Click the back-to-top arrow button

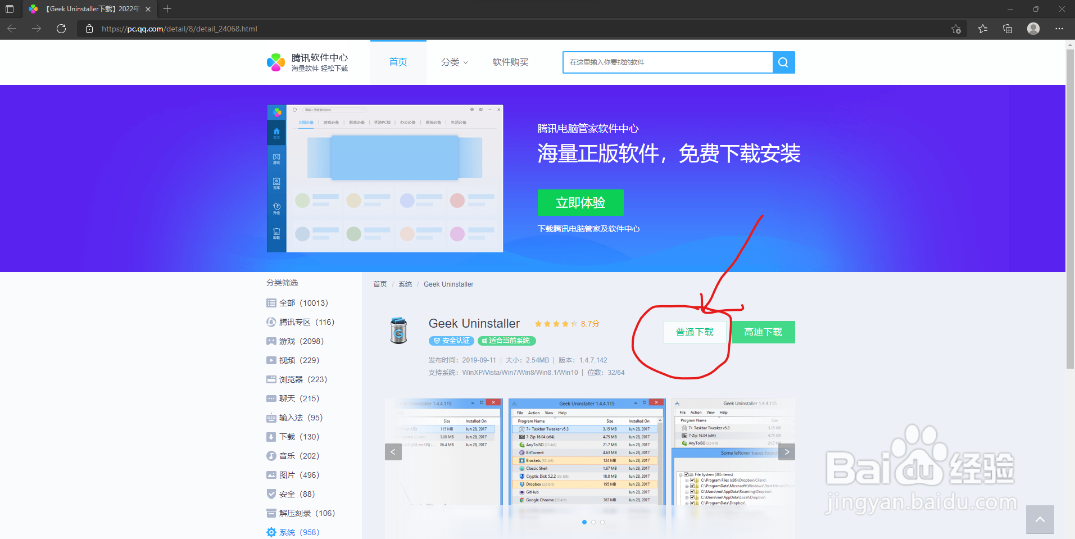[x=1040, y=520]
